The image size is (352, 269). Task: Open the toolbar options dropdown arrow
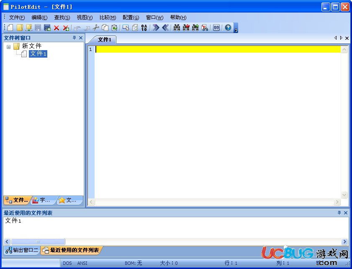[236, 28]
